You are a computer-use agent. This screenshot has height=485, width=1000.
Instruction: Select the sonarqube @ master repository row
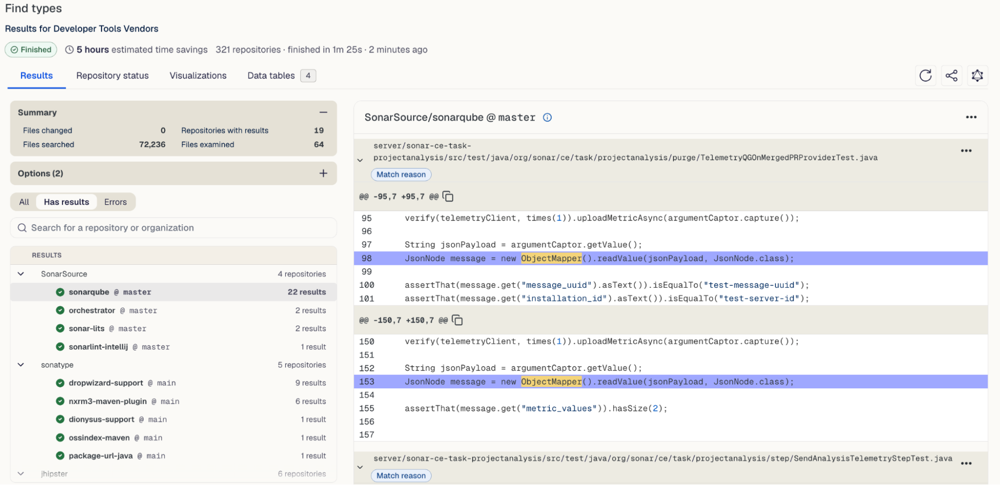[x=174, y=292]
